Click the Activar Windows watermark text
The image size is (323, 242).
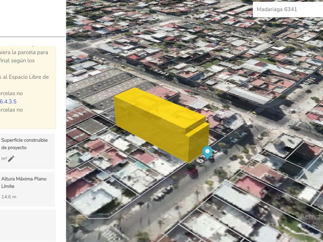pyautogui.click(x=311, y=217)
